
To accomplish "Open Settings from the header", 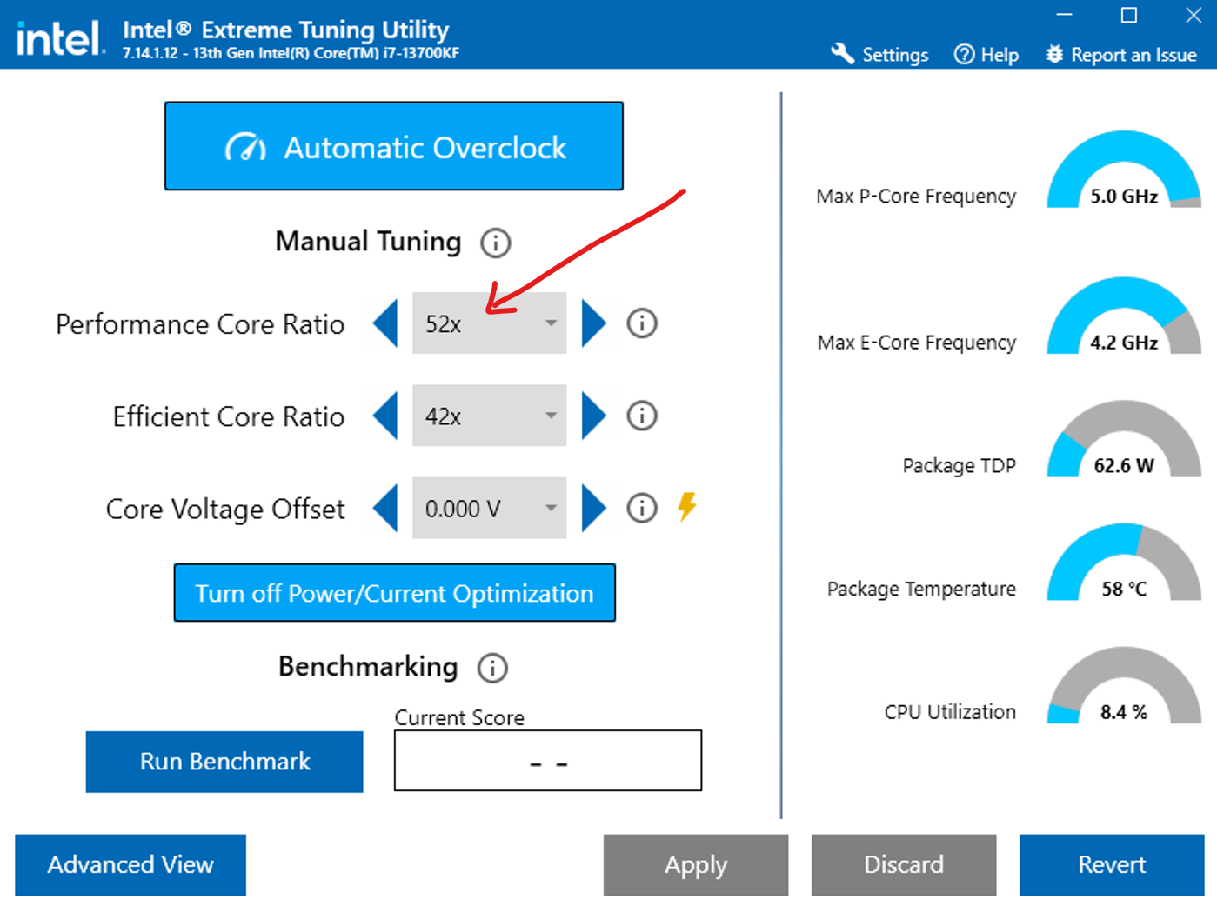I will (879, 54).
